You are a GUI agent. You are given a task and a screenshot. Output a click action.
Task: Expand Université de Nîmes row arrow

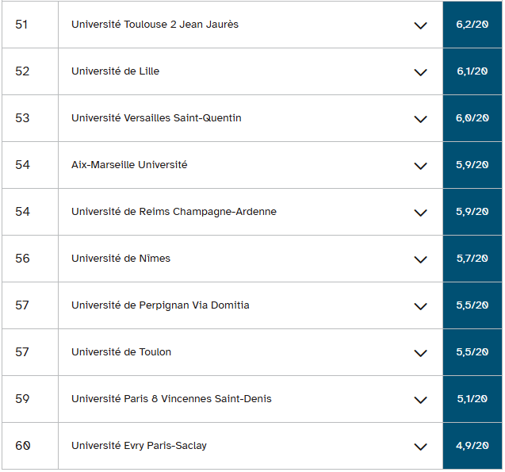pyautogui.click(x=421, y=259)
